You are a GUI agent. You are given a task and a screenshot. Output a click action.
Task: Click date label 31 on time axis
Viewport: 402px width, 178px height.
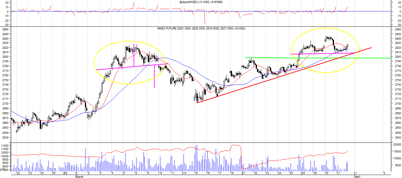tap(339, 173)
